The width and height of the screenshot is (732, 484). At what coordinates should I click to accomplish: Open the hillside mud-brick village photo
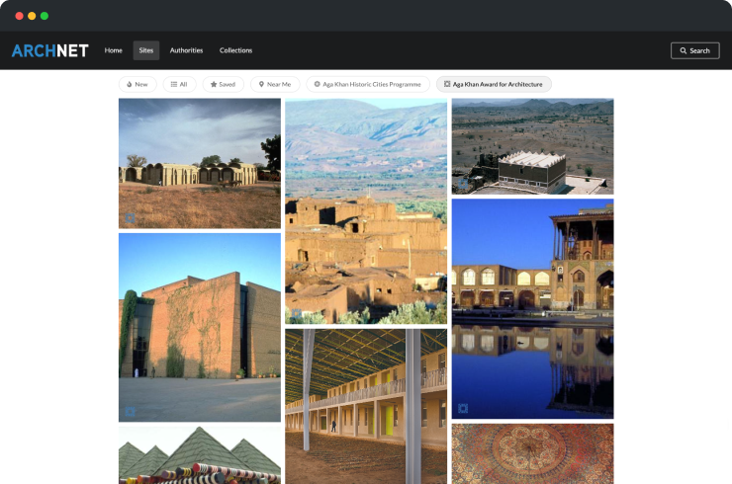[x=365, y=211]
